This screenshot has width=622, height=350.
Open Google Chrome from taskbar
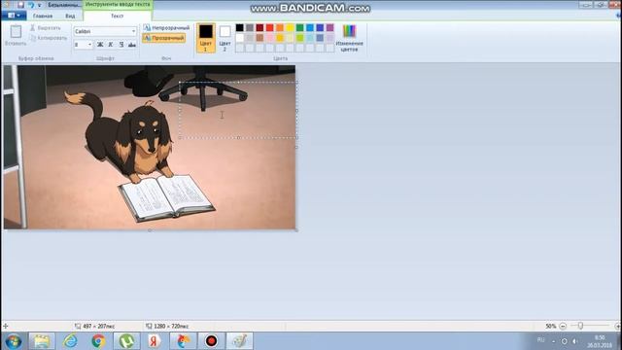pos(98,341)
